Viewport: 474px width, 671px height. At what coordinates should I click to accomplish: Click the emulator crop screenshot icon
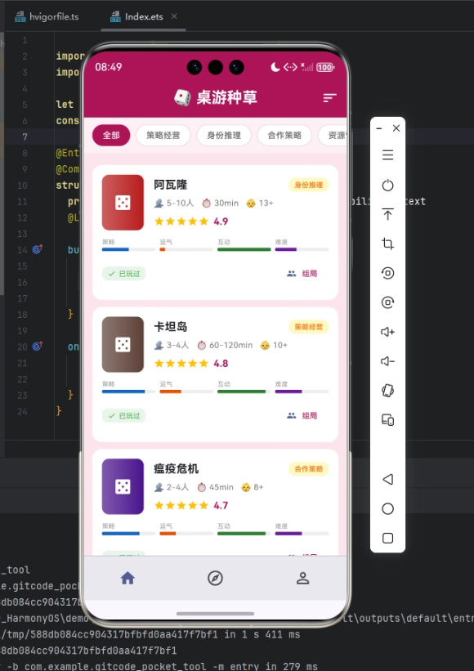tap(387, 244)
